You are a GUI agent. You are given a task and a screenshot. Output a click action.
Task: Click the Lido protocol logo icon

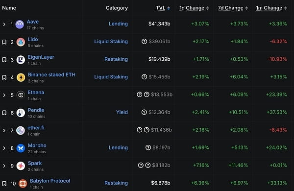(21, 42)
